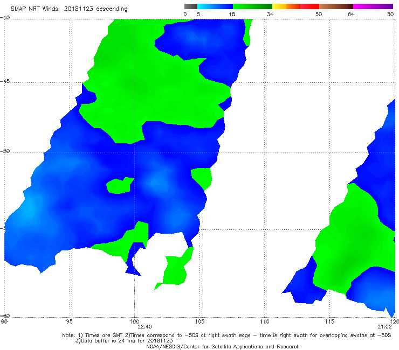Click the magenta 64-80 segment of the color bar
The image size is (399, 350).
(x=373, y=6)
